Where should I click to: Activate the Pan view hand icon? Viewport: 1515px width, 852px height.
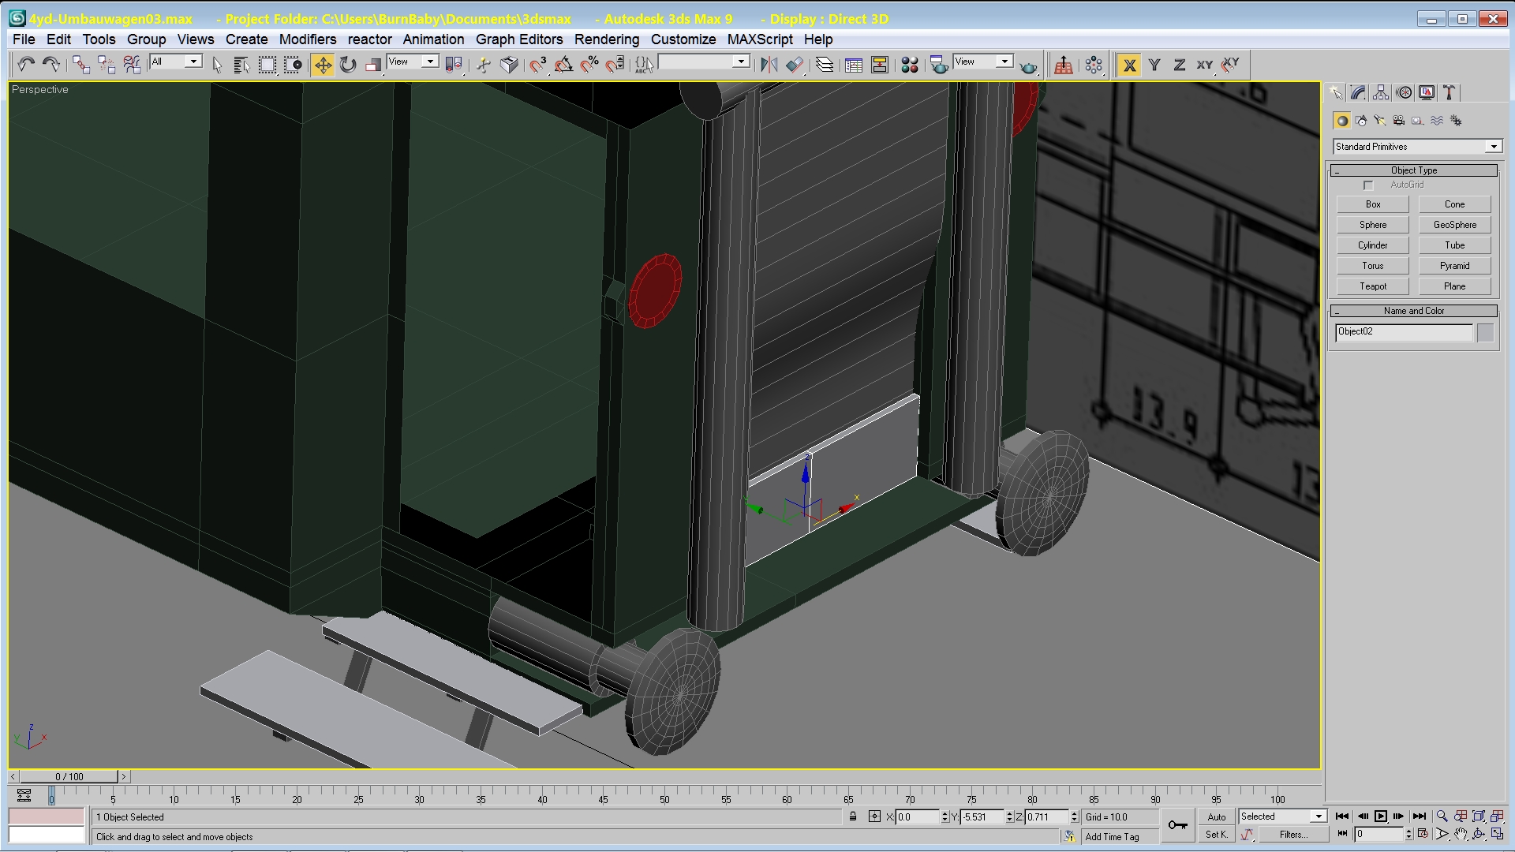[x=1461, y=835]
